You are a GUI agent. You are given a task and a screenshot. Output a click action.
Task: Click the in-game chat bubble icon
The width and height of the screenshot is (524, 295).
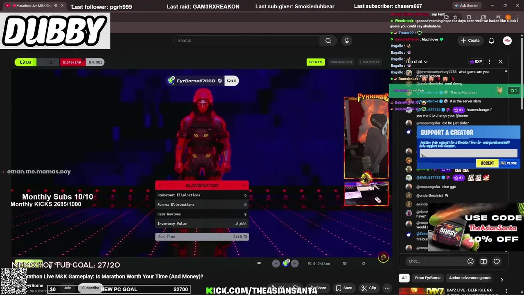259,263
